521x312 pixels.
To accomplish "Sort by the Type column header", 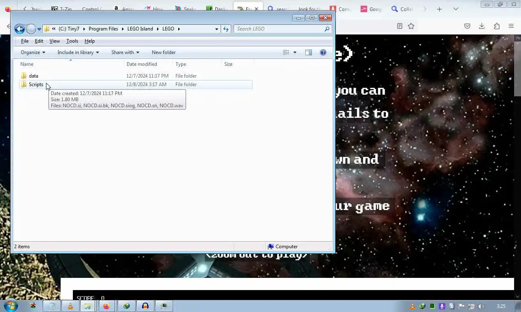I will pyautogui.click(x=197, y=64).
